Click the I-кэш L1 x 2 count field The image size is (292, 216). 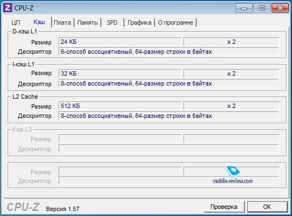click(231, 73)
